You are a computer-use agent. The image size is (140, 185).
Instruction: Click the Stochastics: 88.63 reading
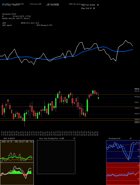coord(9,14)
